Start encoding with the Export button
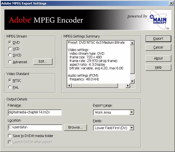Image resolution: width=175 pixels, height=152 pixels. click(x=158, y=39)
